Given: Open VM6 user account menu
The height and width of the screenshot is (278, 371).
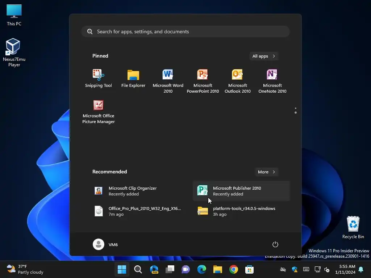Looking at the screenshot, I should click(x=105, y=244).
